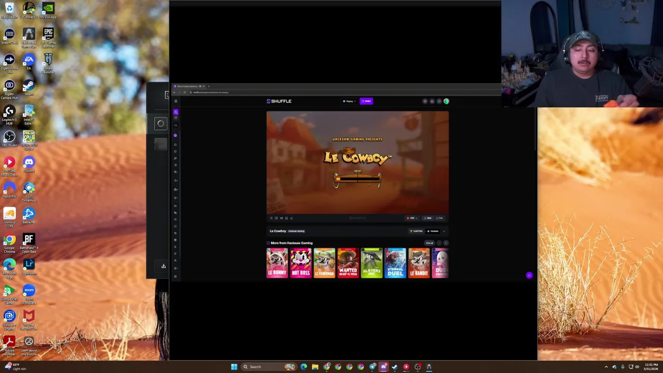This screenshot has height=373, width=663.
Task: Click the browser address bar
Action: pos(337,92)
